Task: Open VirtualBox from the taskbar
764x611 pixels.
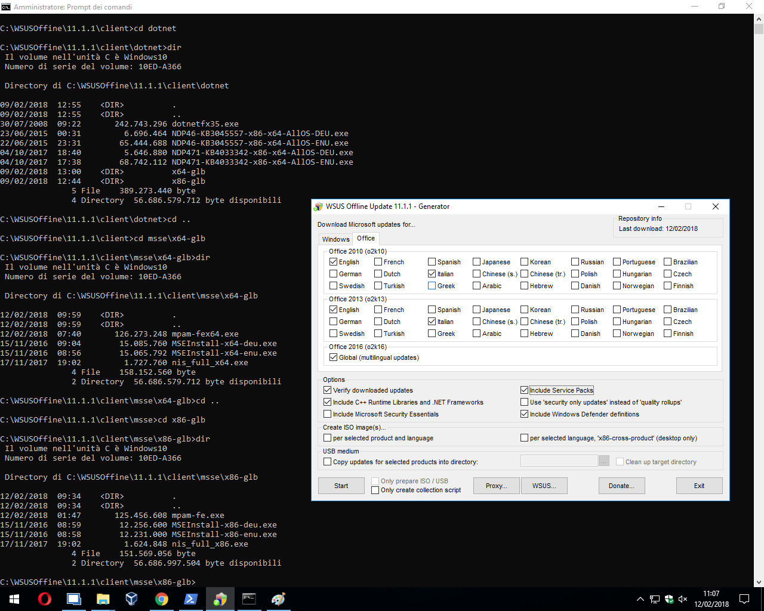Action: pos(132,599)
